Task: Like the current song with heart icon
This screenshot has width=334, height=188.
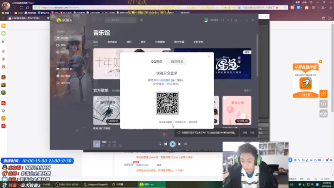Action: [104, 146]
